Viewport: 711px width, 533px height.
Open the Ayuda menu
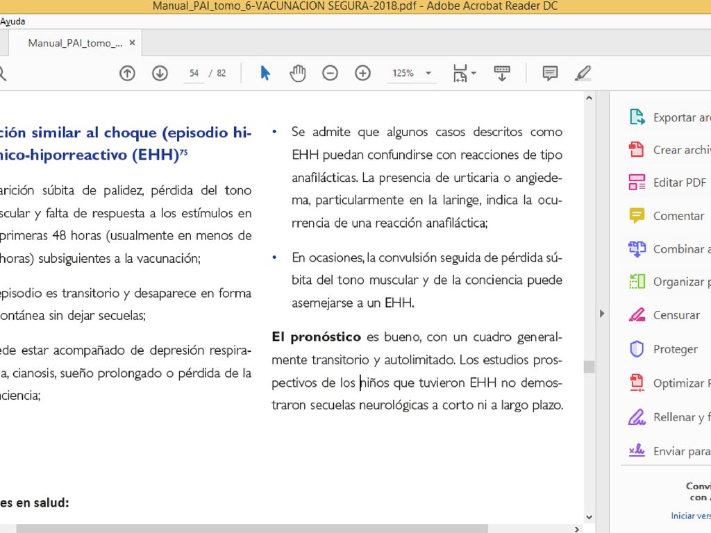[x=12, y=22]
